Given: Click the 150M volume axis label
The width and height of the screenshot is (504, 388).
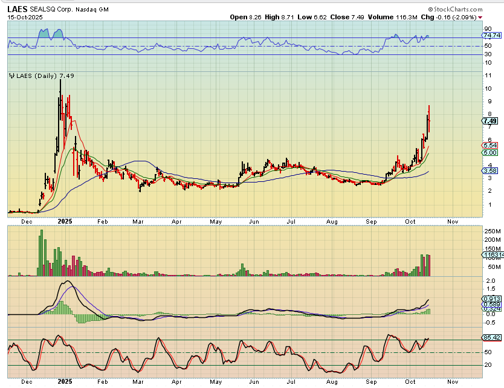Looking at the screenshot, I should click(493, 249).
